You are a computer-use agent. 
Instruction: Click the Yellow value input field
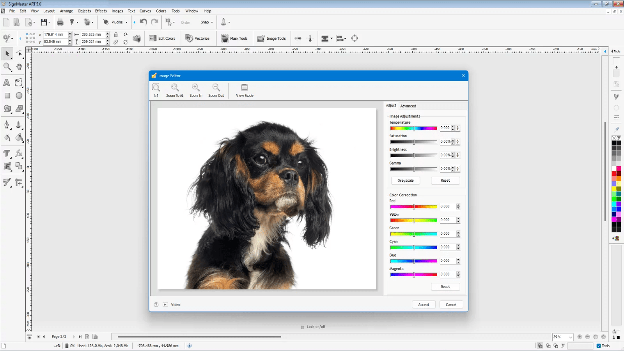click(x=448, y=220)
